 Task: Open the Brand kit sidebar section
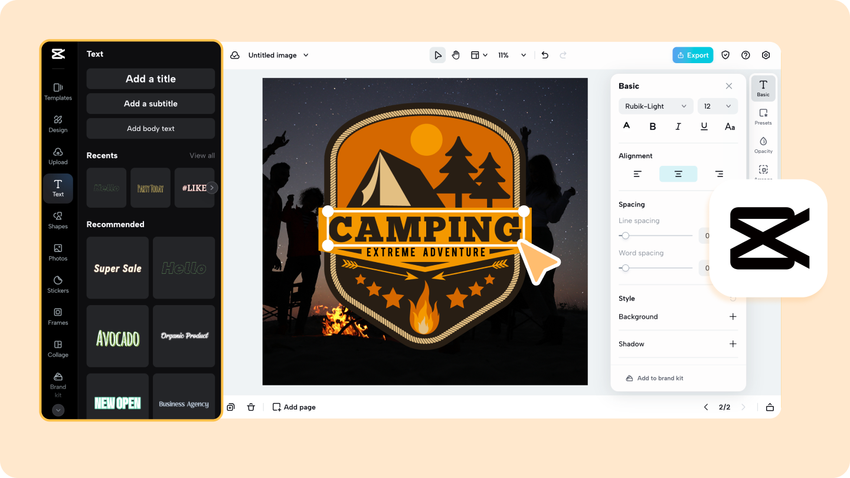coord(58,384)
